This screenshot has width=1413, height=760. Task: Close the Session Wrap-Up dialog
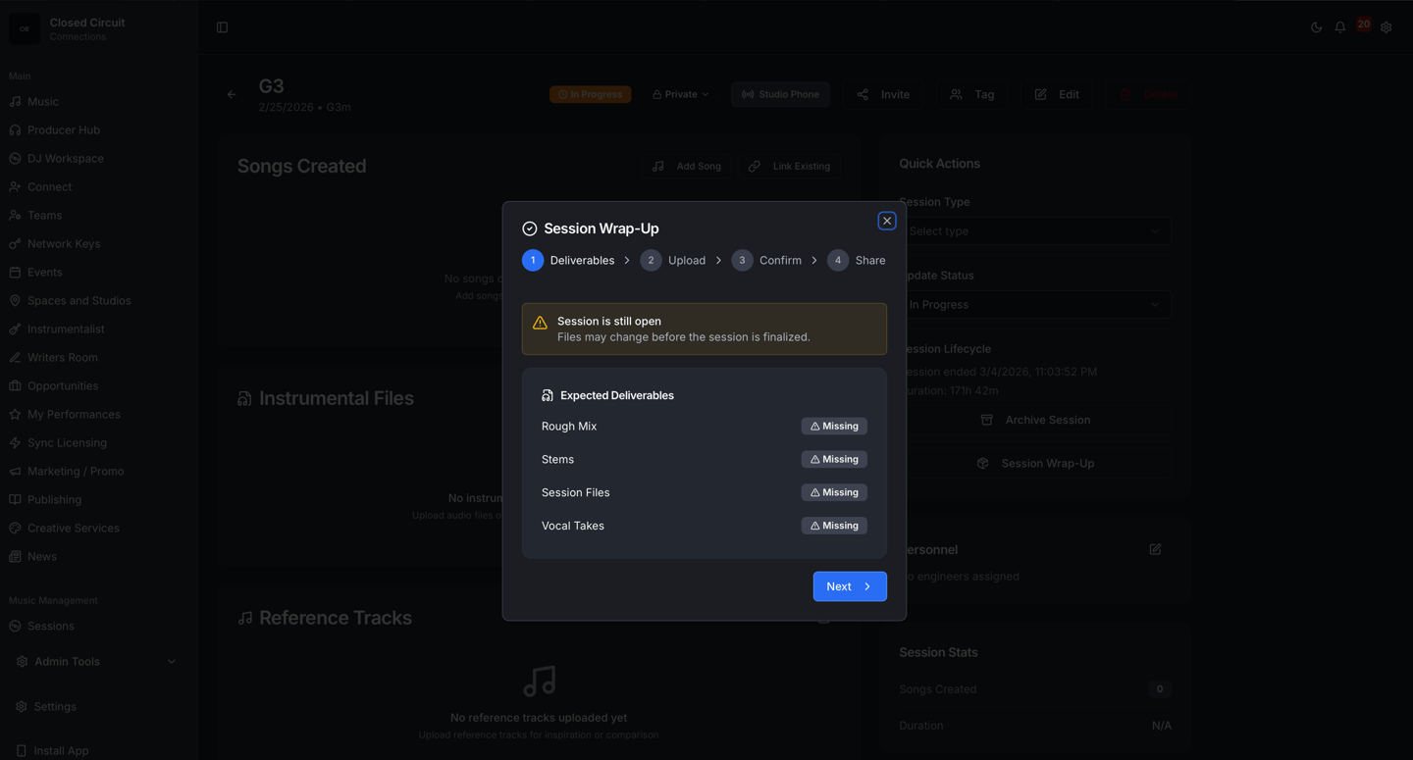(x=887, y=221)
